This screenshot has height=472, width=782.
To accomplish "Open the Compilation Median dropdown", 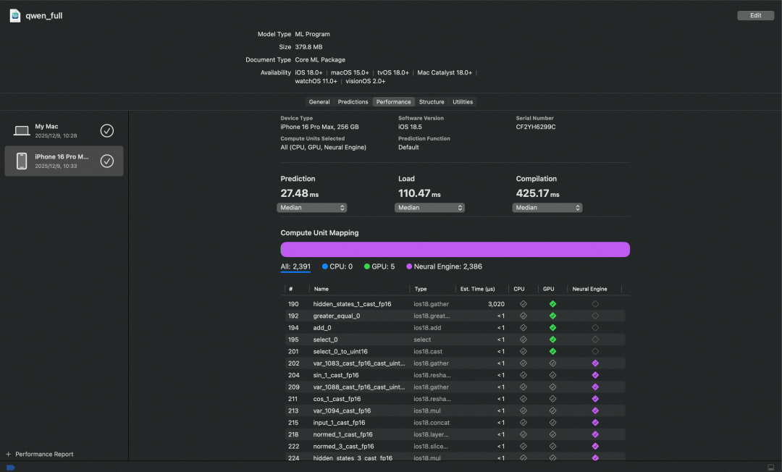I will click(547, 208).
